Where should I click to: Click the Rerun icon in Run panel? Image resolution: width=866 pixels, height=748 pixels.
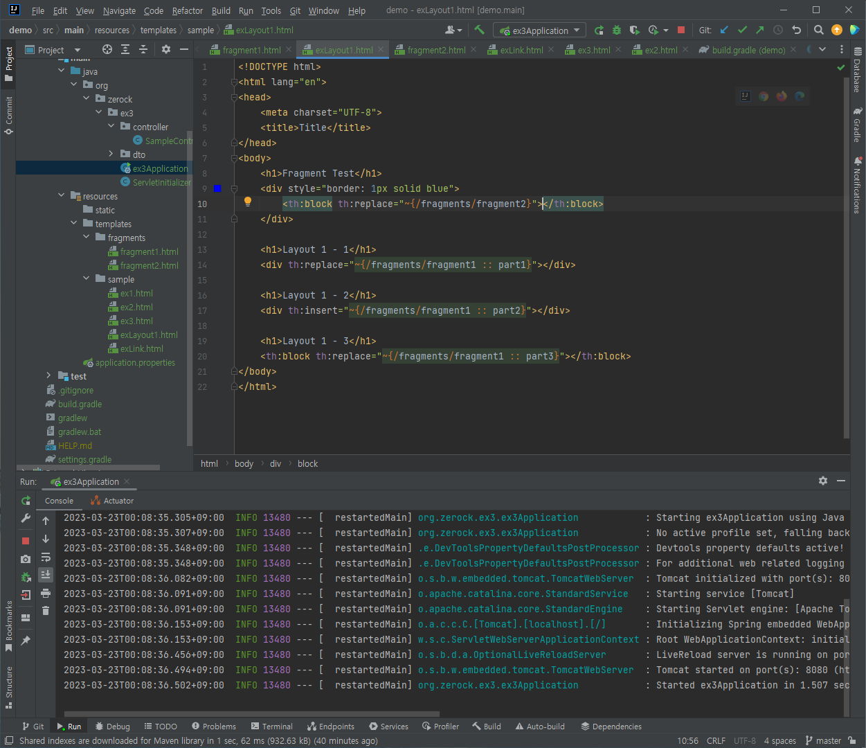pos(26,501)
